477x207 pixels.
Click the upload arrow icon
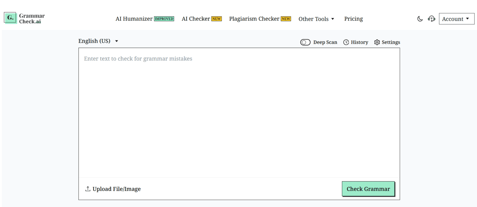click(88, 189)
